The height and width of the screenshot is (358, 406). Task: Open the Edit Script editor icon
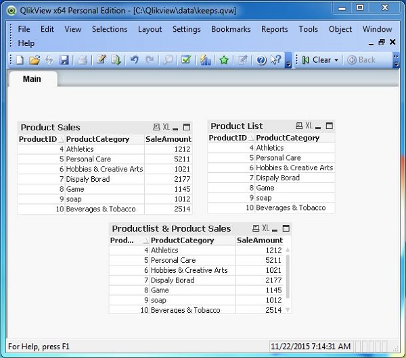coord(101,60)
